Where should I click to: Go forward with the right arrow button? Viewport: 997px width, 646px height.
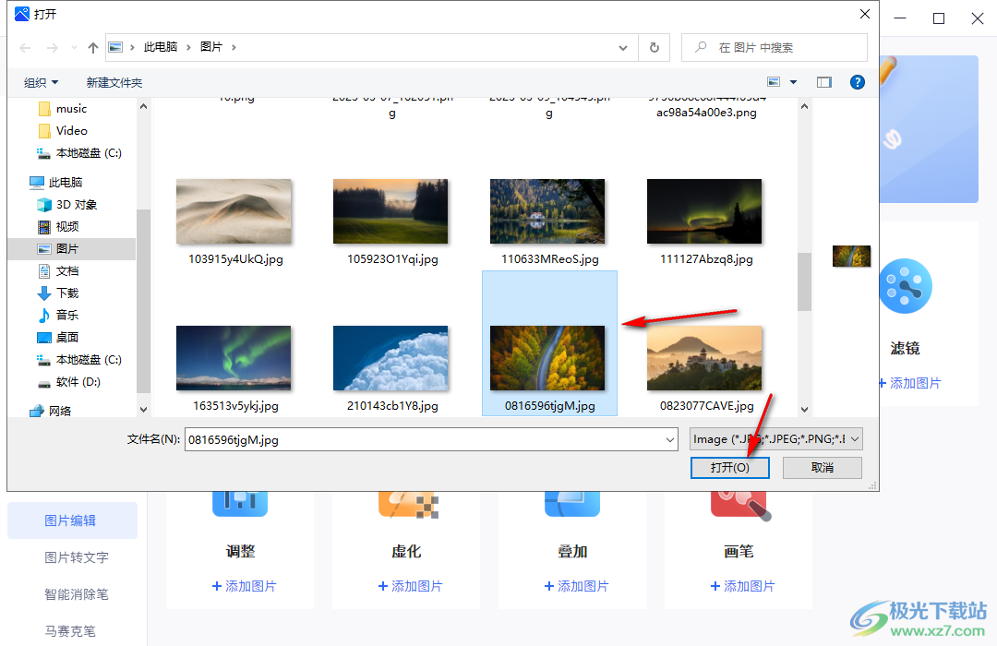[x=52, y=48]
